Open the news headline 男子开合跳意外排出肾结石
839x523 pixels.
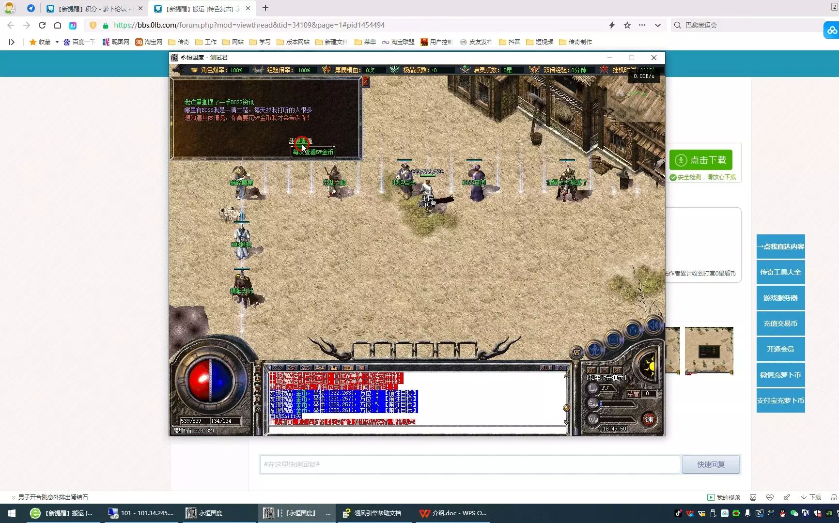click(x=53, y=497)
